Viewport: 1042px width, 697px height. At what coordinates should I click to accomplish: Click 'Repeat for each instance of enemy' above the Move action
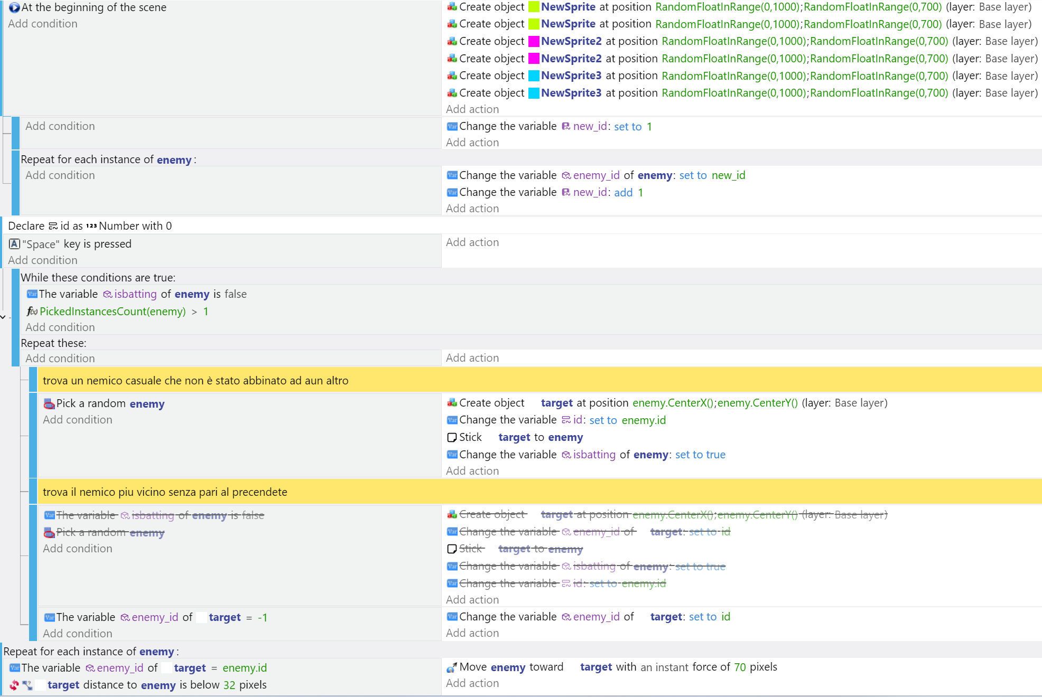coord(91,652)
